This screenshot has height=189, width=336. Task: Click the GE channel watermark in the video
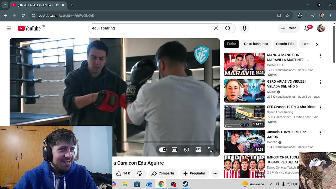tap(201, 54)
